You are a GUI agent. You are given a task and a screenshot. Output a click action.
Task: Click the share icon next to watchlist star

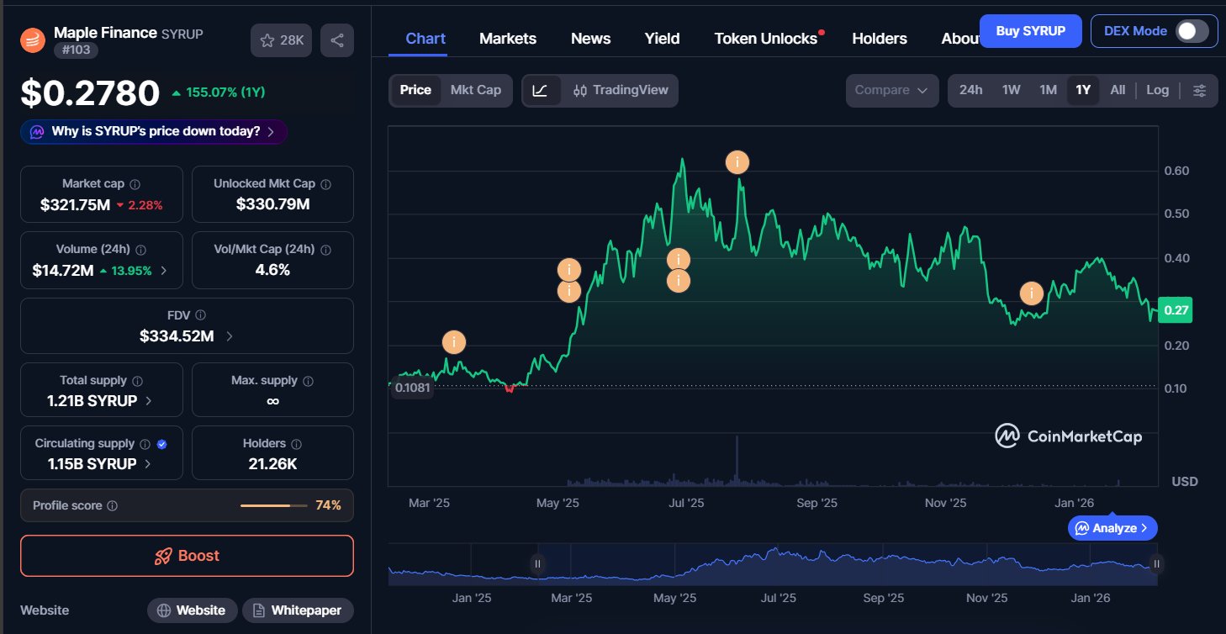tap(337, 40)
